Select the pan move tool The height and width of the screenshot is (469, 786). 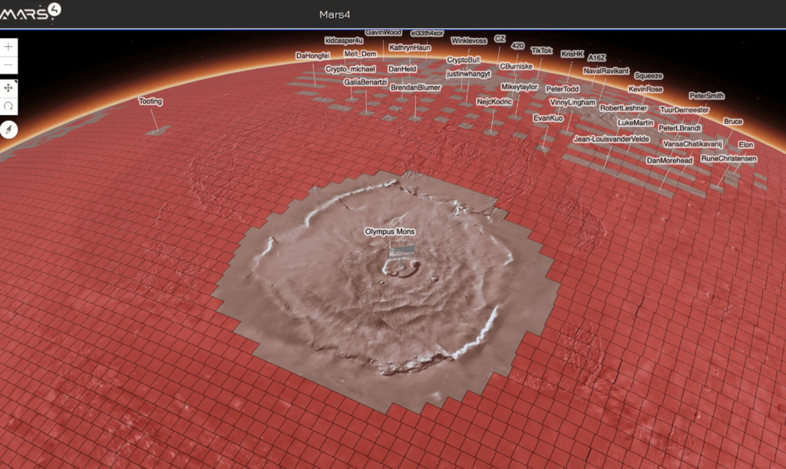(x=8, y=88)
